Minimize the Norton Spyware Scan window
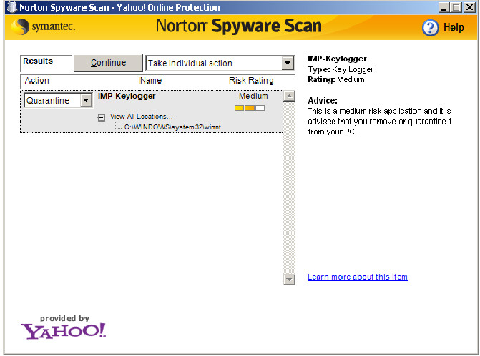This screenshot has height=356, width=480. (x=444, y=7)
